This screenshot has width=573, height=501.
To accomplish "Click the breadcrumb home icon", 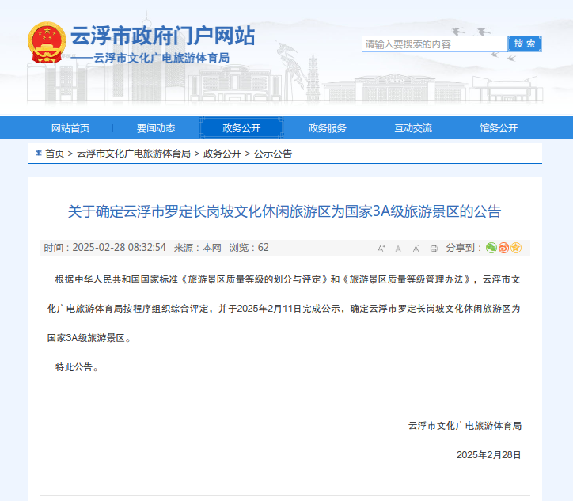I will (x=37, y=153).
